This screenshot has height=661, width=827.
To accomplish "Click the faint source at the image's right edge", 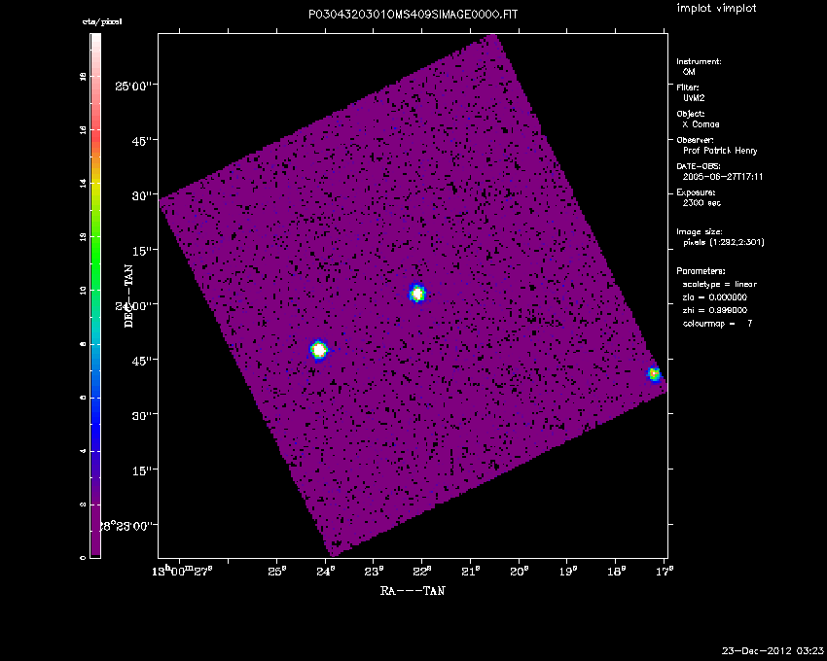I will [x=654, y=373].
